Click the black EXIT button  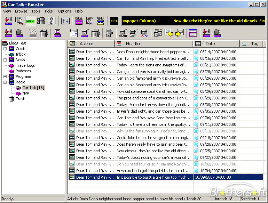tap(114, 21)
